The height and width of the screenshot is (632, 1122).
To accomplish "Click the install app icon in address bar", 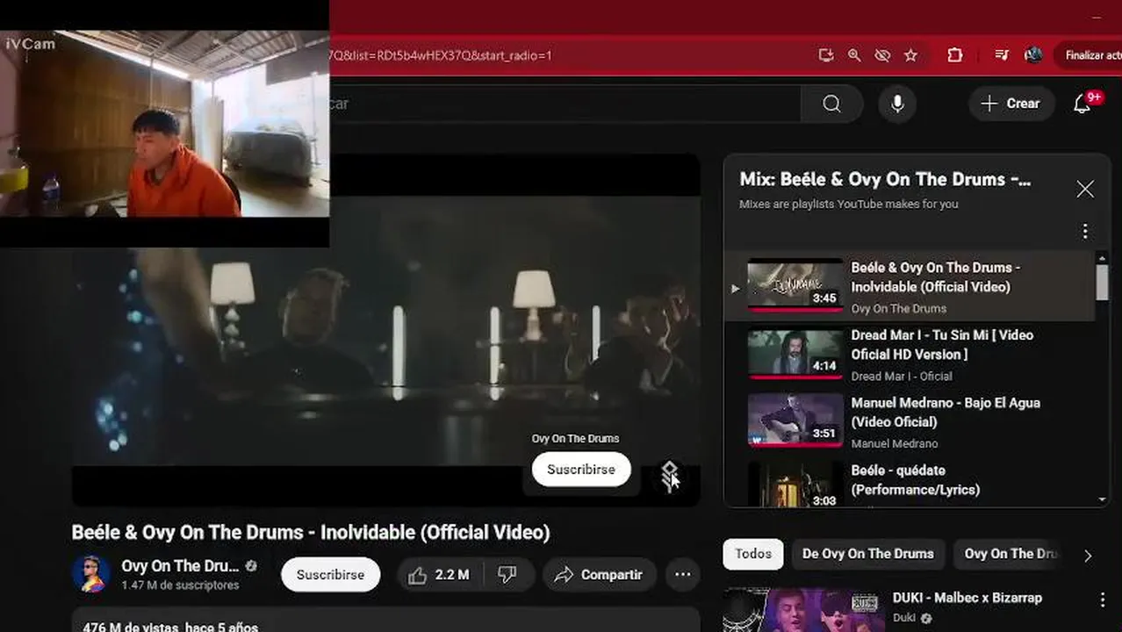I will coord(825,55).
